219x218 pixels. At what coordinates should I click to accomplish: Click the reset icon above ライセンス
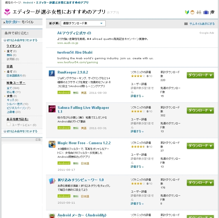coord(5,40)
